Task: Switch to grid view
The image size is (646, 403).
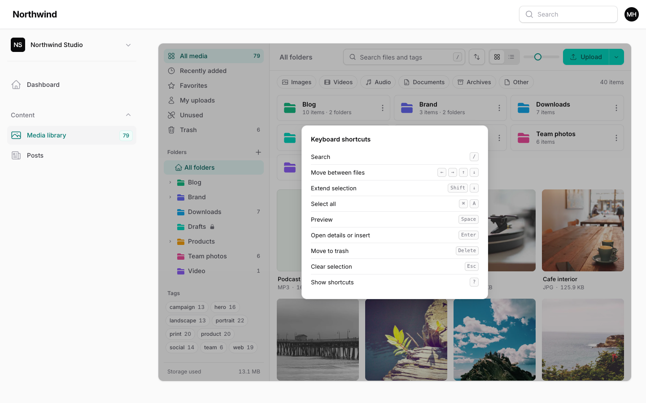Action: pyautogui.click(x=497, y=57)
